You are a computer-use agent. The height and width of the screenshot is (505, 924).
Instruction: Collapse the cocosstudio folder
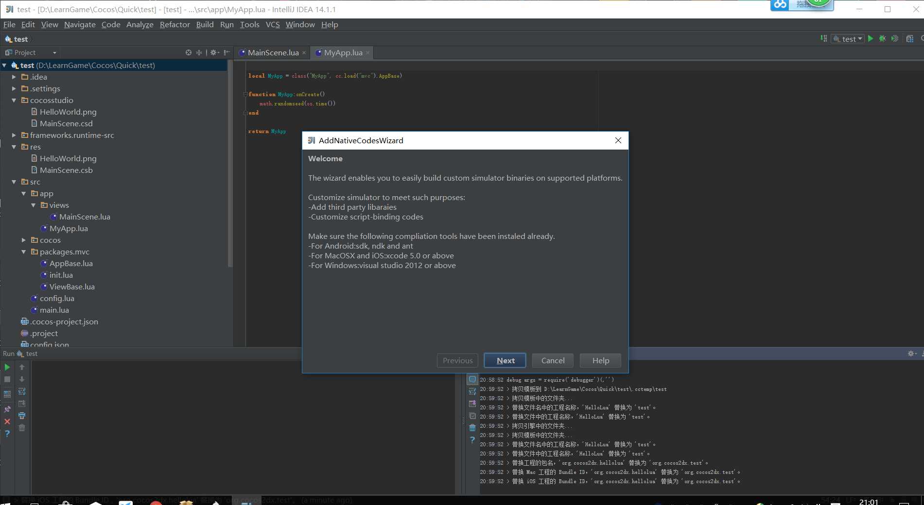coord(14,100)
